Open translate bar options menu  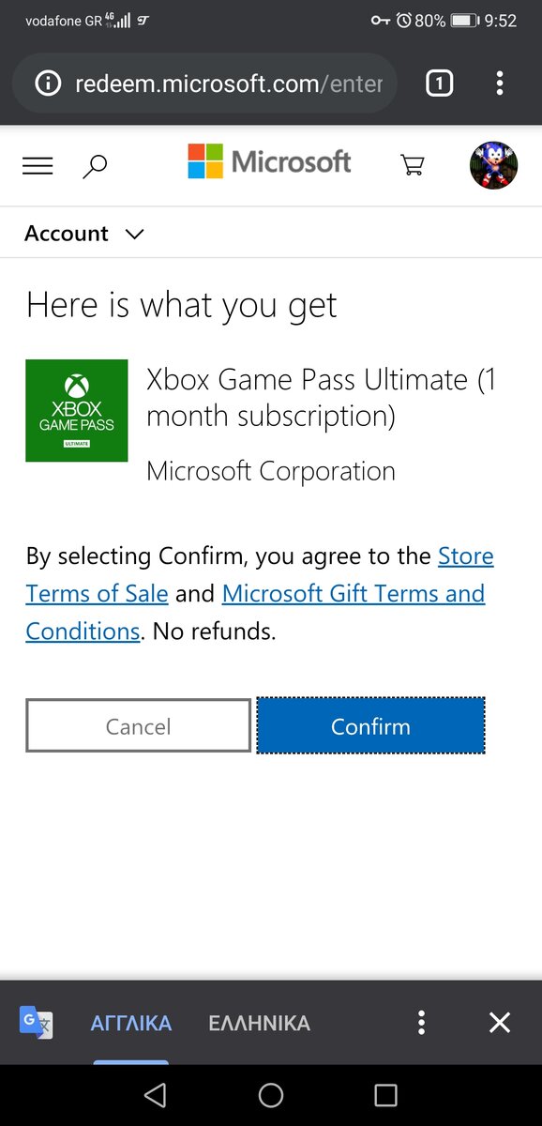422,1022
